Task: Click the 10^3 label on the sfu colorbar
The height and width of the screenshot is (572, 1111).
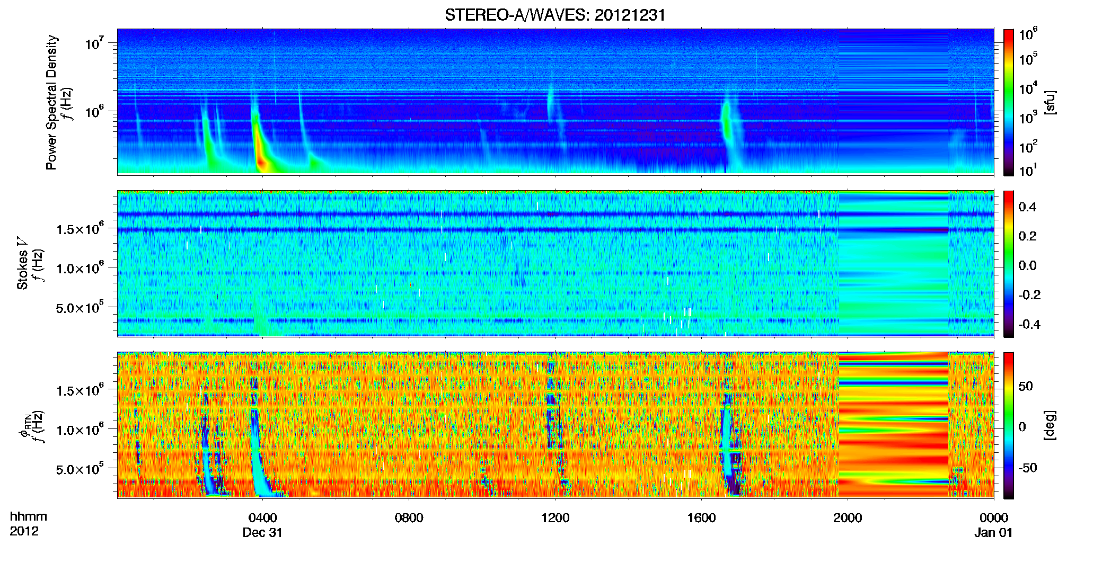Action: click(x=1028, y=117)
